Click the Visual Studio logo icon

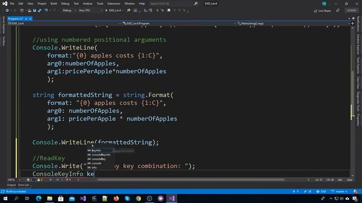click(5, 4)
